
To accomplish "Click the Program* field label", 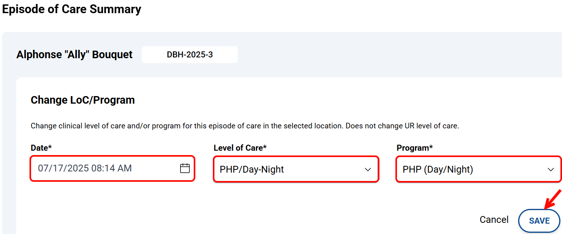I will point(415,148).
